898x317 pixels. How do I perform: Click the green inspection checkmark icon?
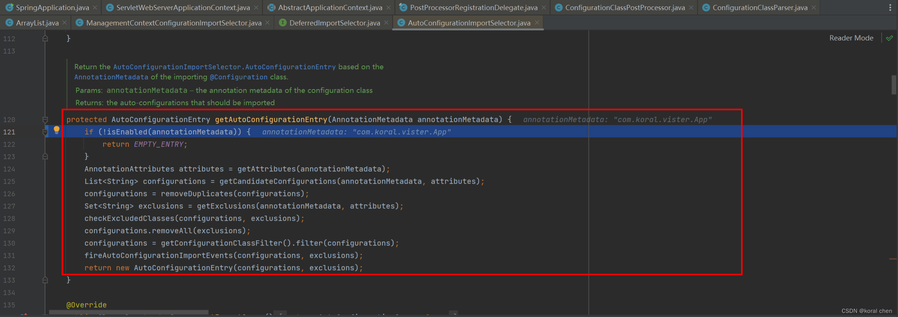[889, 38]
